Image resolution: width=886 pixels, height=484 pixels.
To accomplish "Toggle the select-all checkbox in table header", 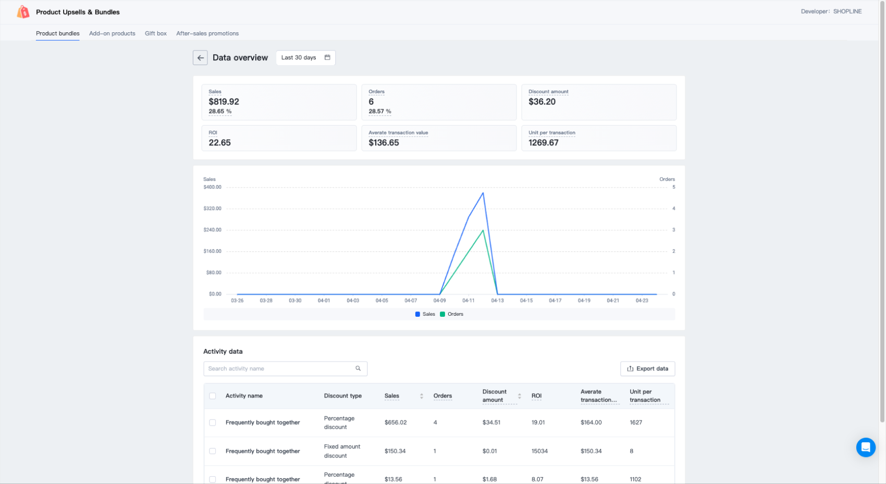I will tap(213, 396).
